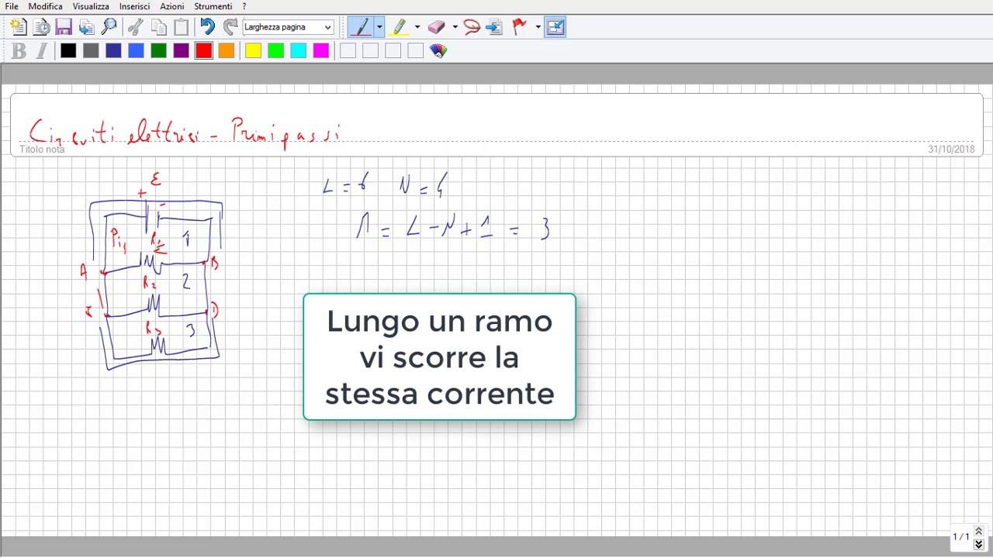Toggle full page view icon
Viewport: 993px width, 558px height.
(555, 27)
